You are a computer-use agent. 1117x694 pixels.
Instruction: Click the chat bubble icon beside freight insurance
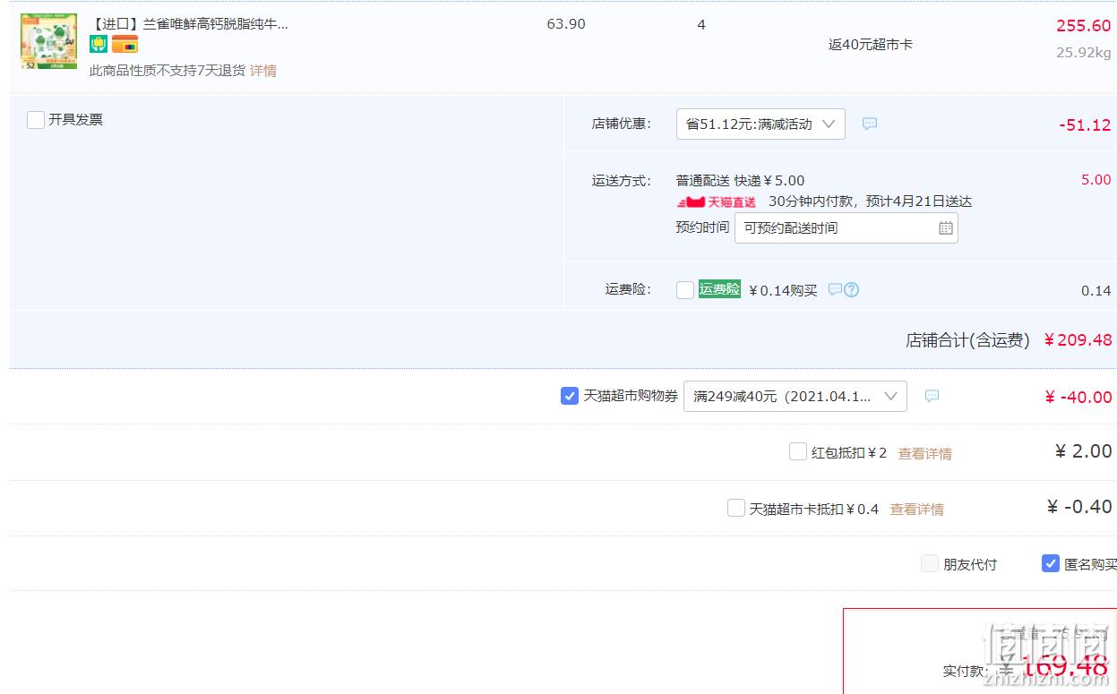835,289
